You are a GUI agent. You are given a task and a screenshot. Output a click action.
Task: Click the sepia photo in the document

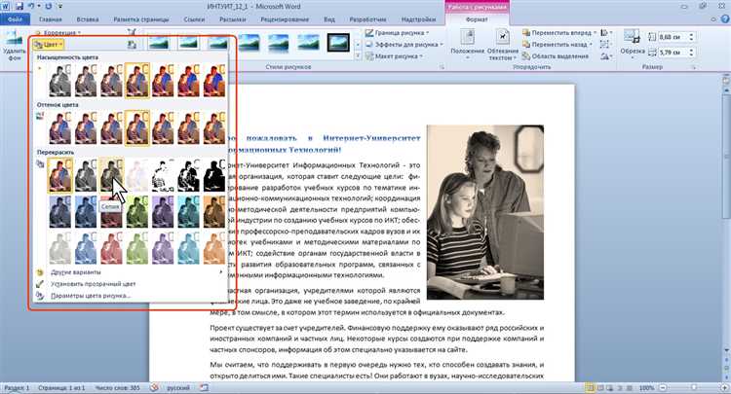pyautogui.click(x=485, y=212)
